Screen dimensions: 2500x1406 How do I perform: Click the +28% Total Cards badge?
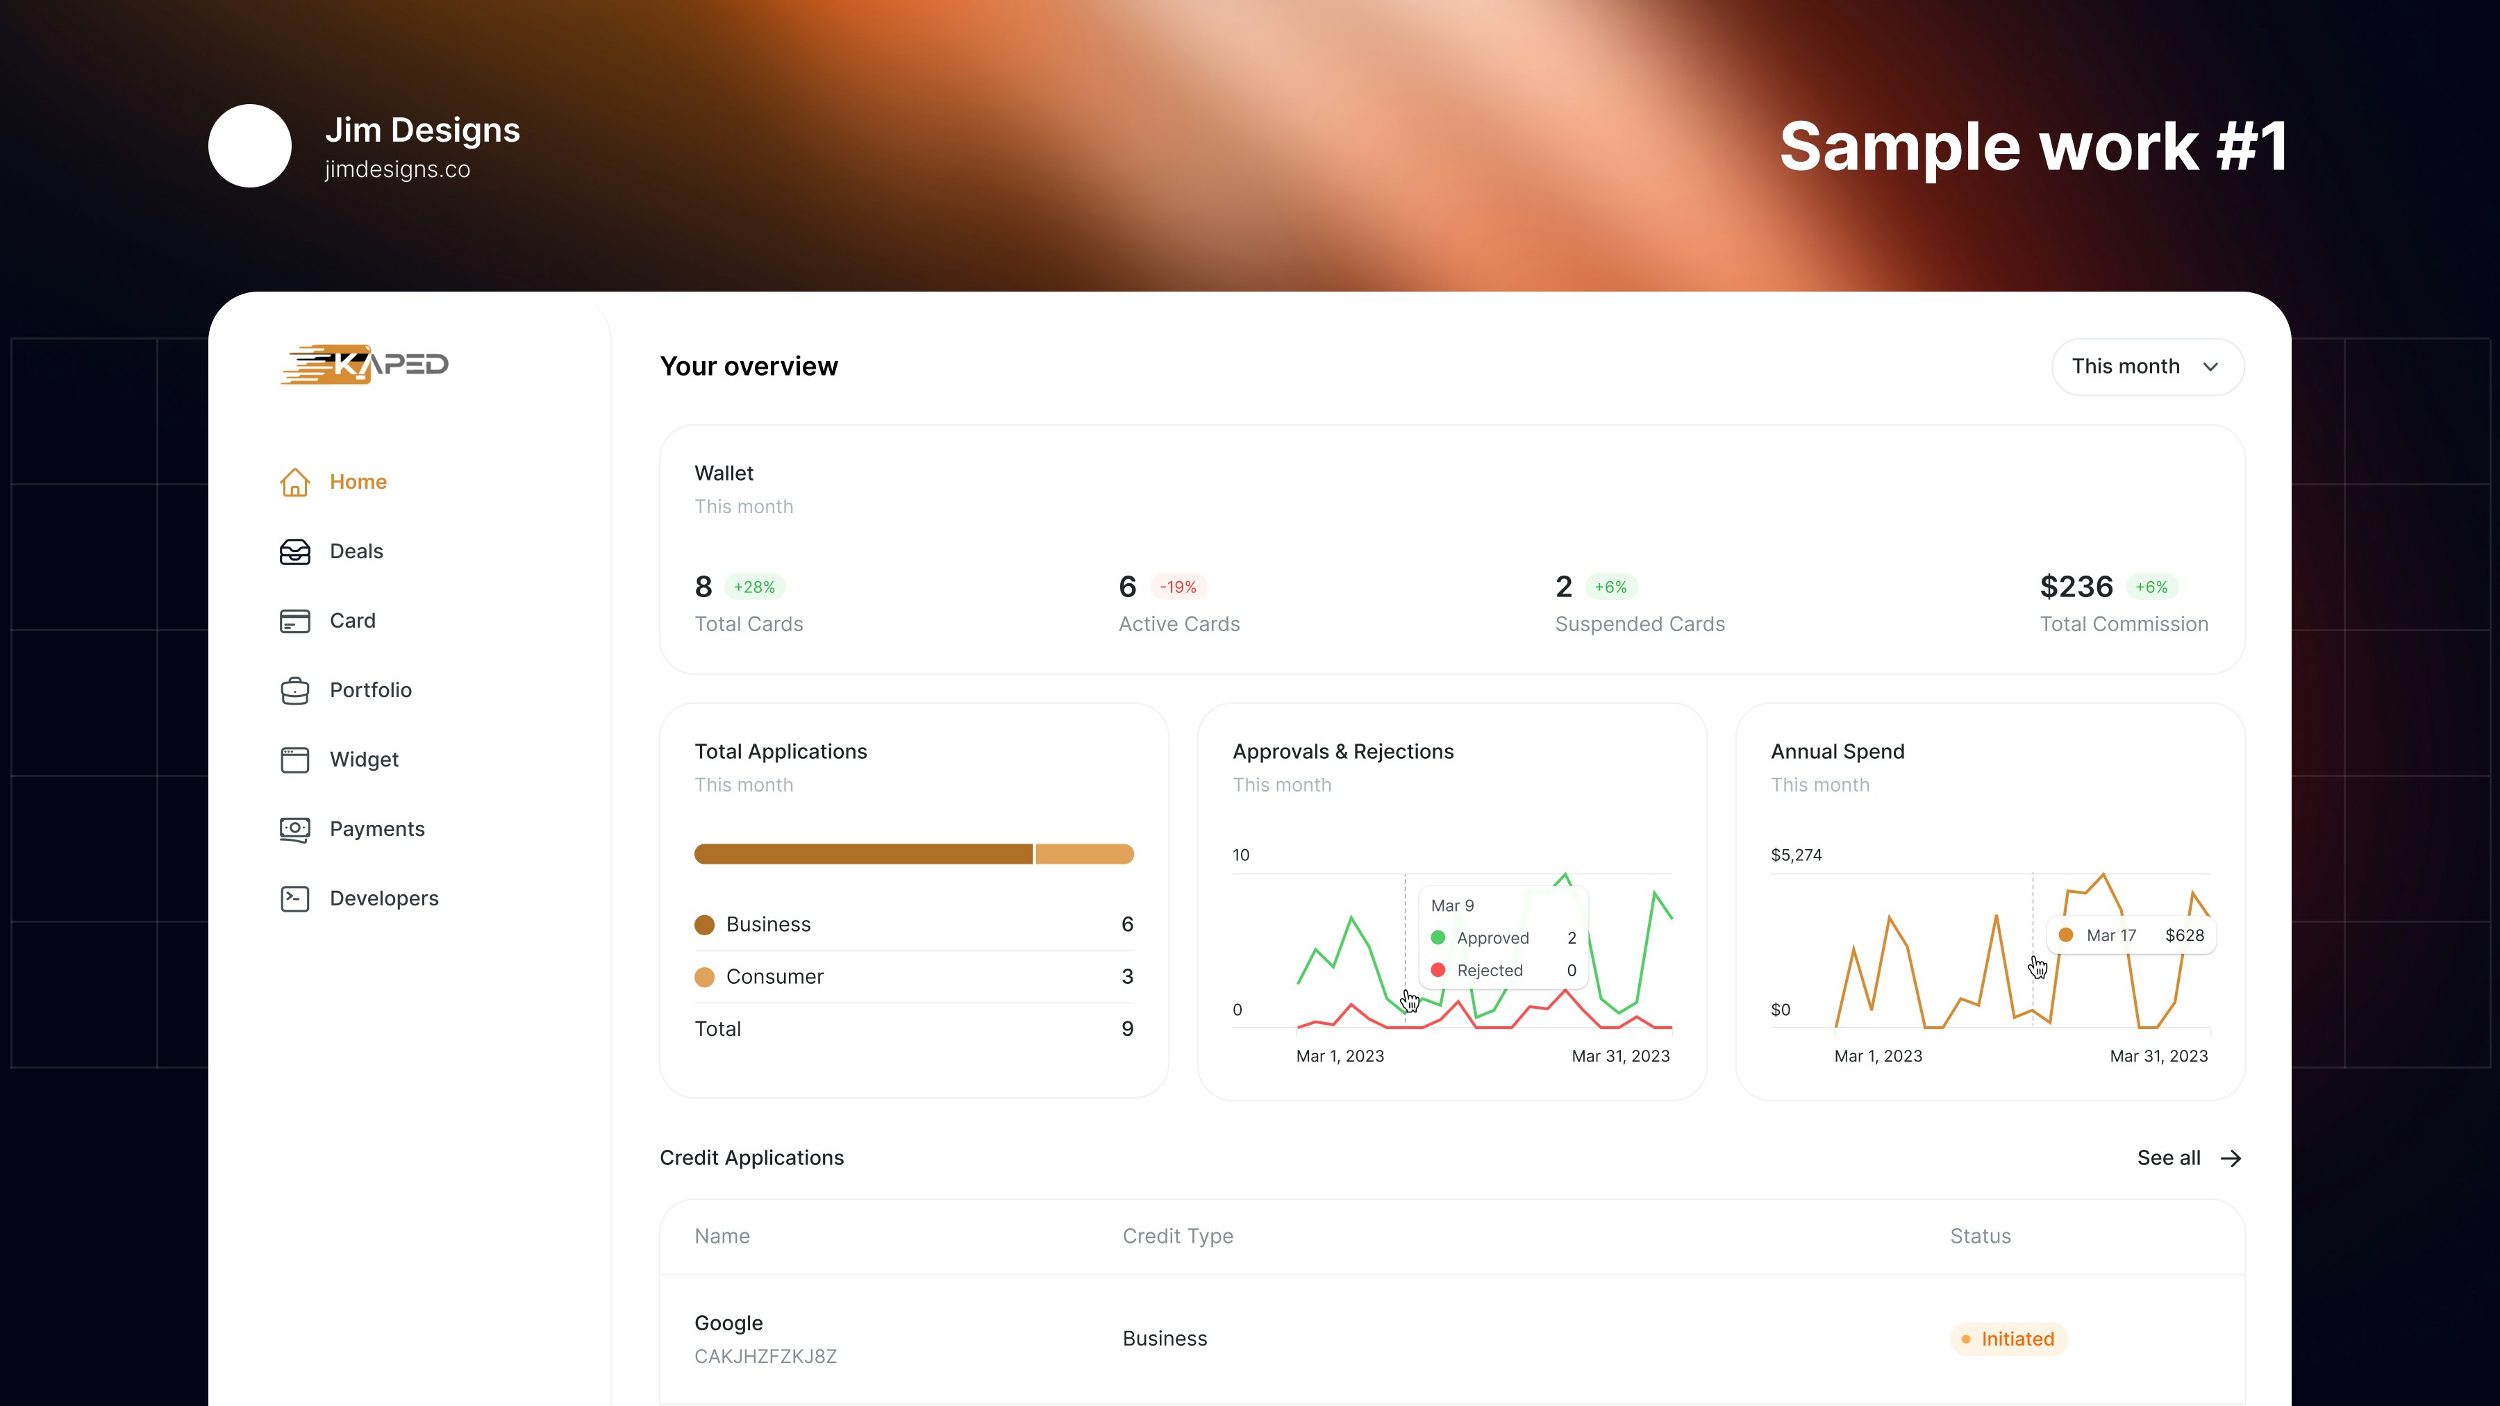pyautogui.click(x=754, y=587)
